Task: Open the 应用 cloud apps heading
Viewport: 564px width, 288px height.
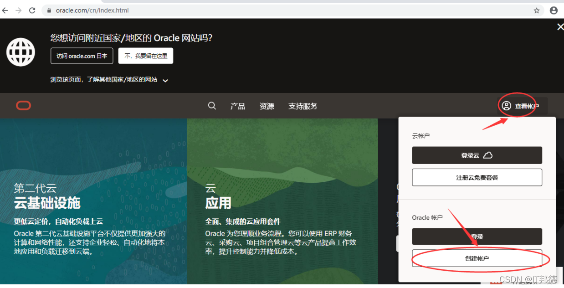Action: coord(218,203)
